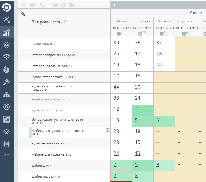Open the gavel tool in sidebar

click(6, 82)
